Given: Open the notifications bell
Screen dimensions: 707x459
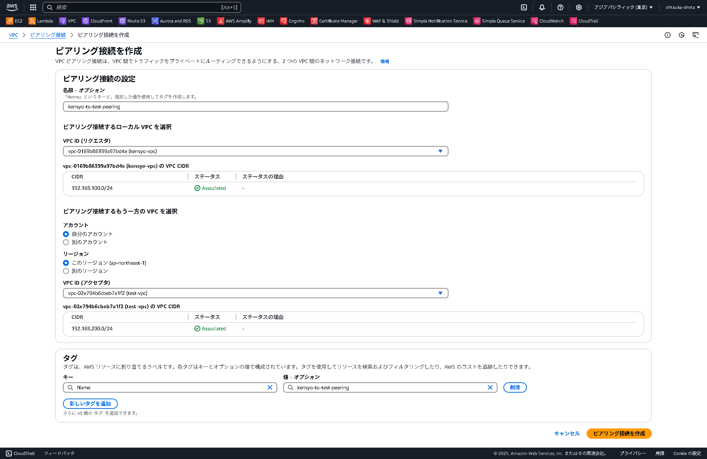Looking at the screenshot, I should point(542,7).
